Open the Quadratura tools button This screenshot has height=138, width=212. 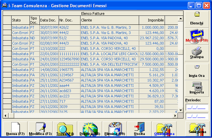tap(164, 129)
